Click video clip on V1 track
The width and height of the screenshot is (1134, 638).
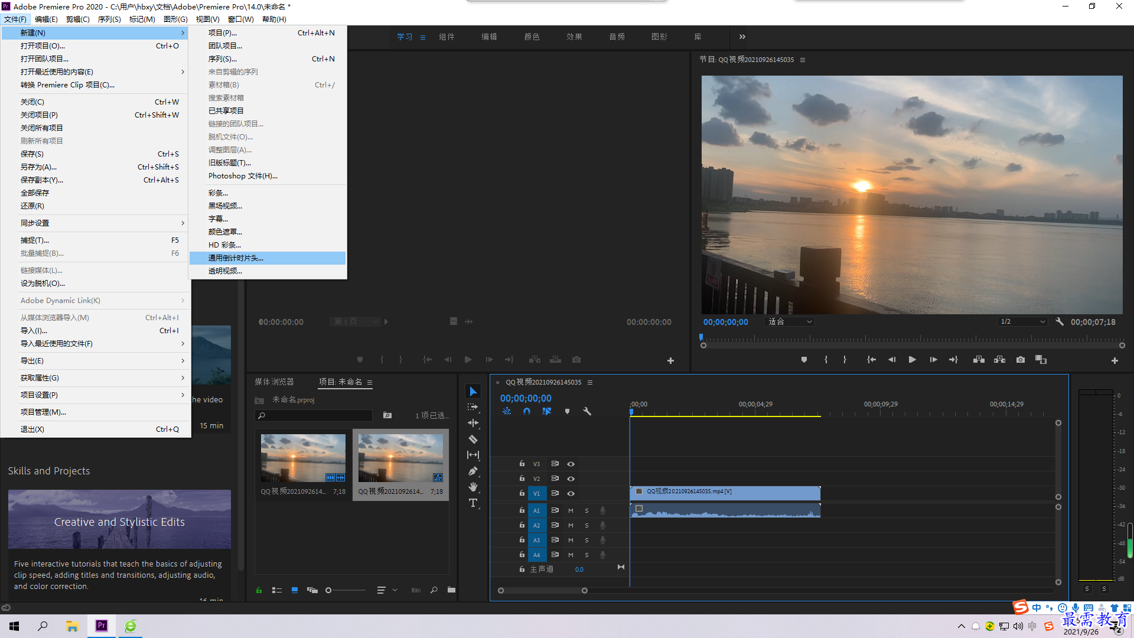[725, 493]
